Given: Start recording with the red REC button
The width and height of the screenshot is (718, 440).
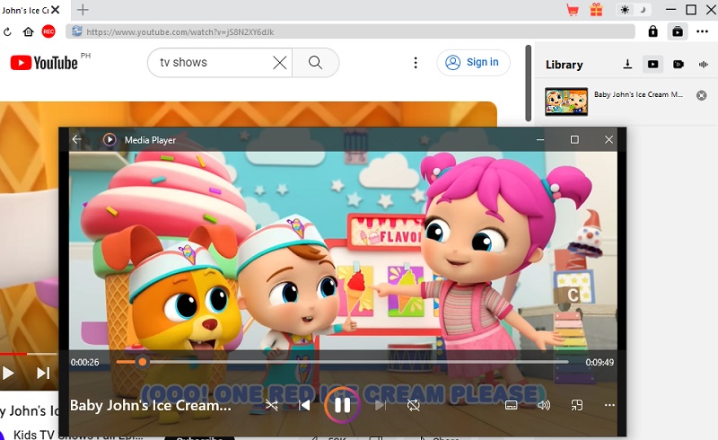Looking at the screenshot, I should click(x=48, y=31).
